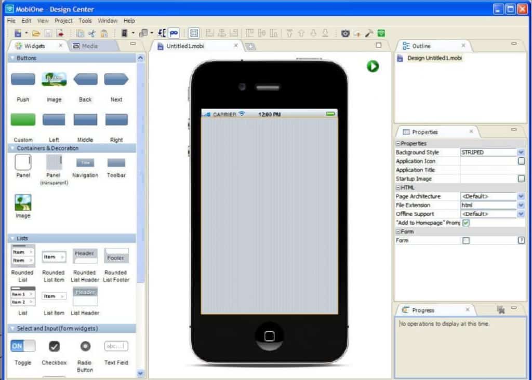This screenshot has width=532, height=380.
Task: Select the Rounded List widget
Action: coord(22,256)
